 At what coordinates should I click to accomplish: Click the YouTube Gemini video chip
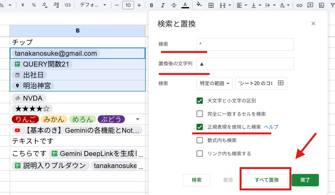click(x=77, y=130)
